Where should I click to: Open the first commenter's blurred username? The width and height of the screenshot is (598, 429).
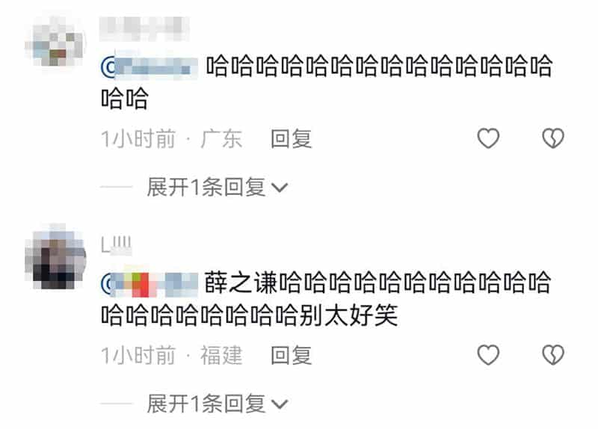[144, 28]
